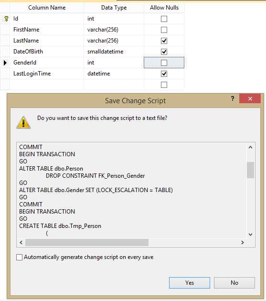Check Allow Nulls for the GenderId column
Screen dimensions: 266x301
click(x=164, y=63)
